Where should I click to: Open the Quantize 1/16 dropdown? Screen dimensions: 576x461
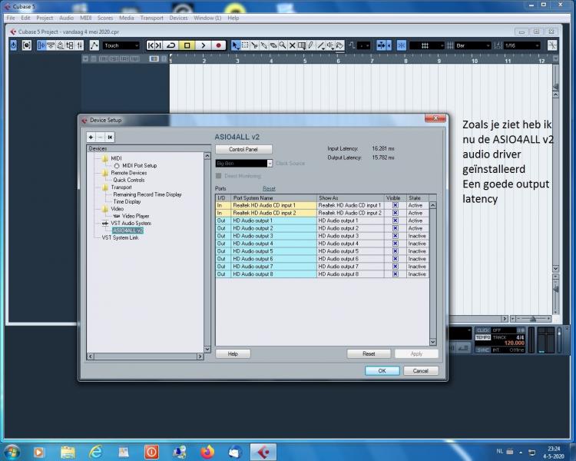click(521, 45)
